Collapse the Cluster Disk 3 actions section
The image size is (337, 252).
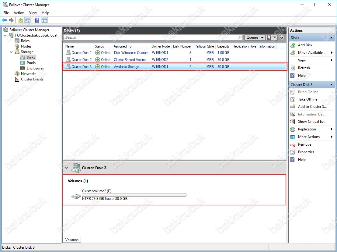pos(332,85)
